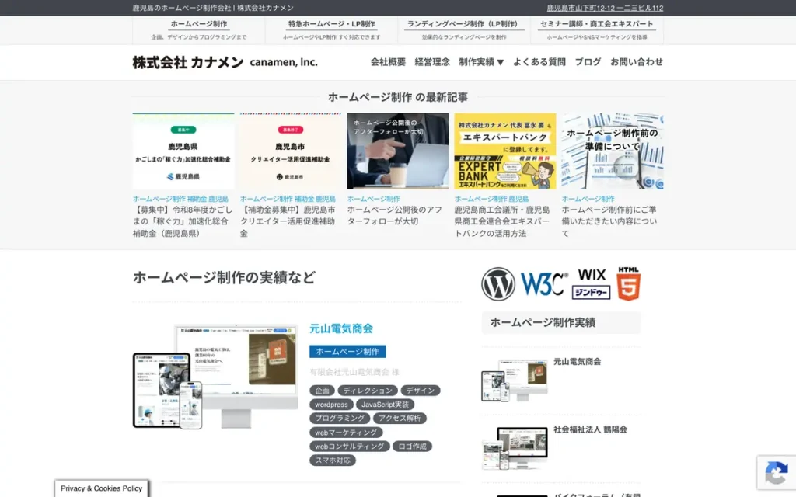Click the スマホ対応 tag
796x497 pixels.
click(333, 461)
